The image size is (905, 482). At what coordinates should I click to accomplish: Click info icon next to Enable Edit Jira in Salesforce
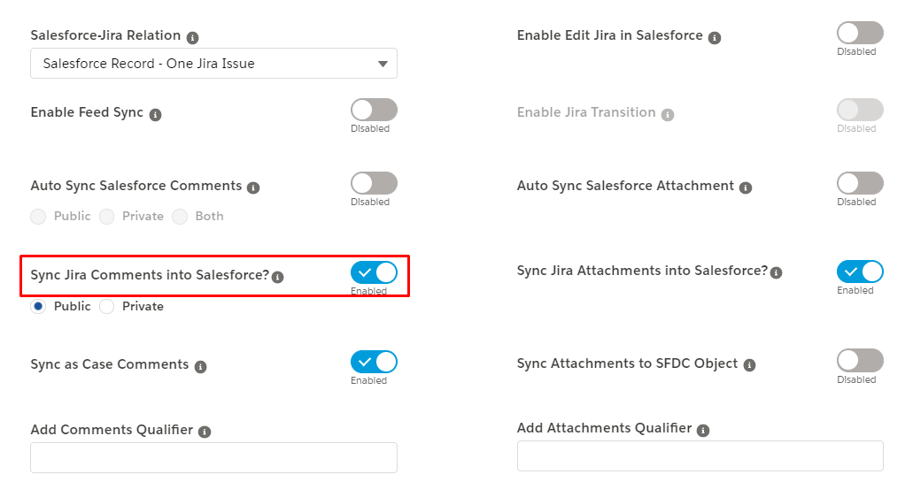(x=715, y=37)
